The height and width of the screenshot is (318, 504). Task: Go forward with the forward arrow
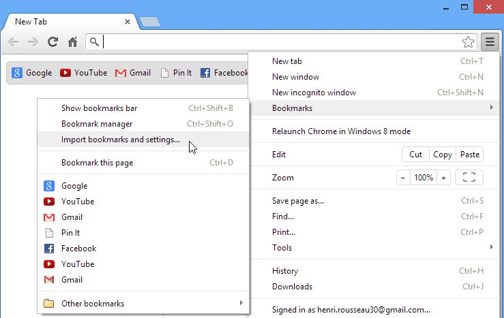pyautogui.click(x=33, y=42)
